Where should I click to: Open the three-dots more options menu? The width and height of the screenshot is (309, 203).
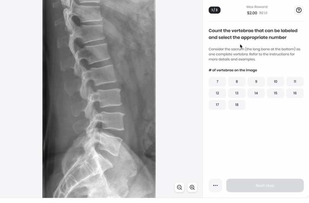click(215, 185)
